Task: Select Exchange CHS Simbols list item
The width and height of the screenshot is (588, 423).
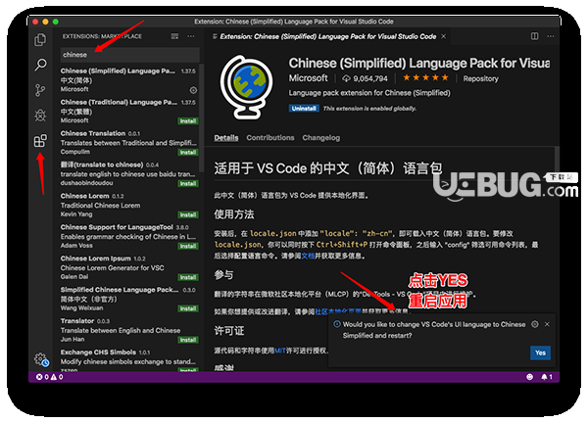Action: 129,360
